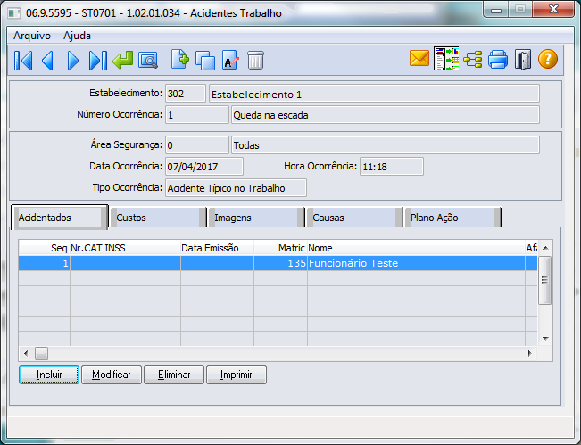Click the grid's scroll down arrow
This screenshot has height=445, width=581.
point(545,338)
